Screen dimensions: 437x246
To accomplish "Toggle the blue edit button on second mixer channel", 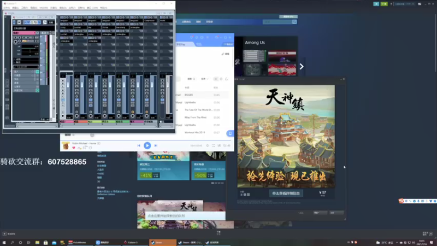I will tap(76, 99).
